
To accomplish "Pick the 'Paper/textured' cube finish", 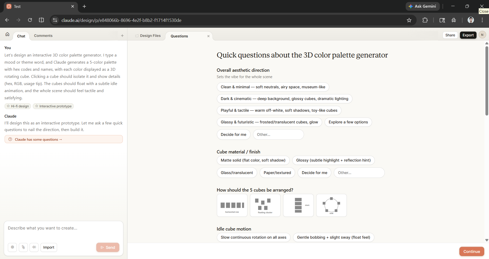I will [277, 173].
